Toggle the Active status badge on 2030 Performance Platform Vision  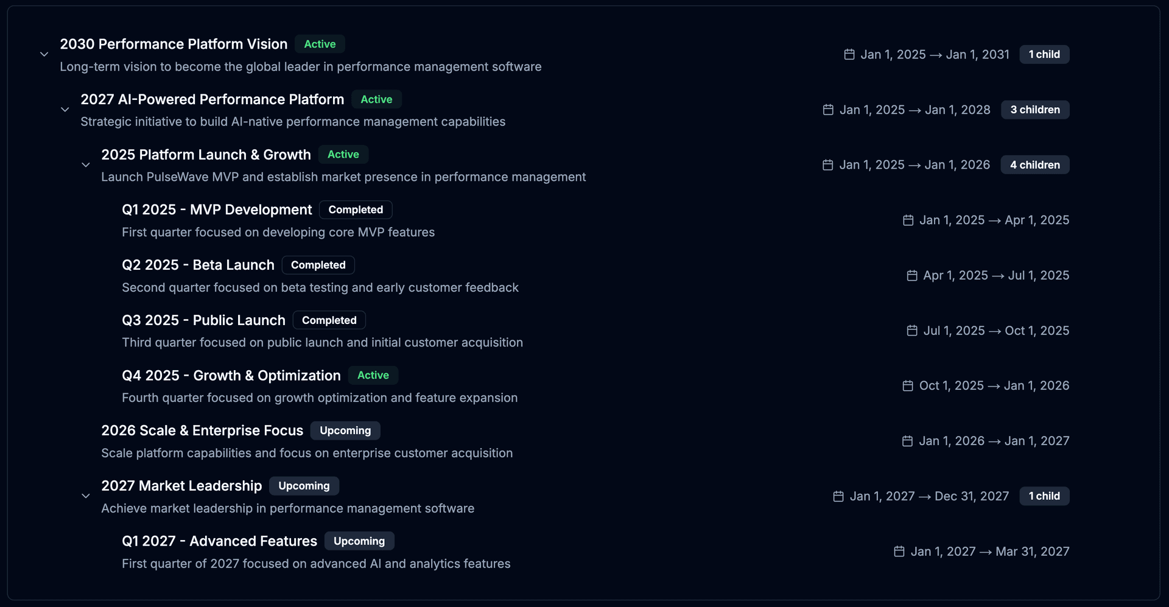320,44
